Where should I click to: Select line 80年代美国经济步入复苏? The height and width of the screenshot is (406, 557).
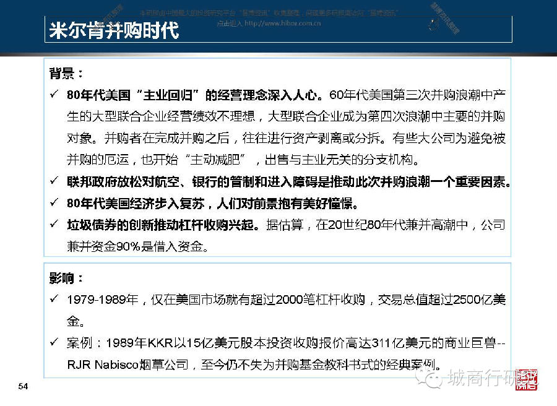point(212,204)
